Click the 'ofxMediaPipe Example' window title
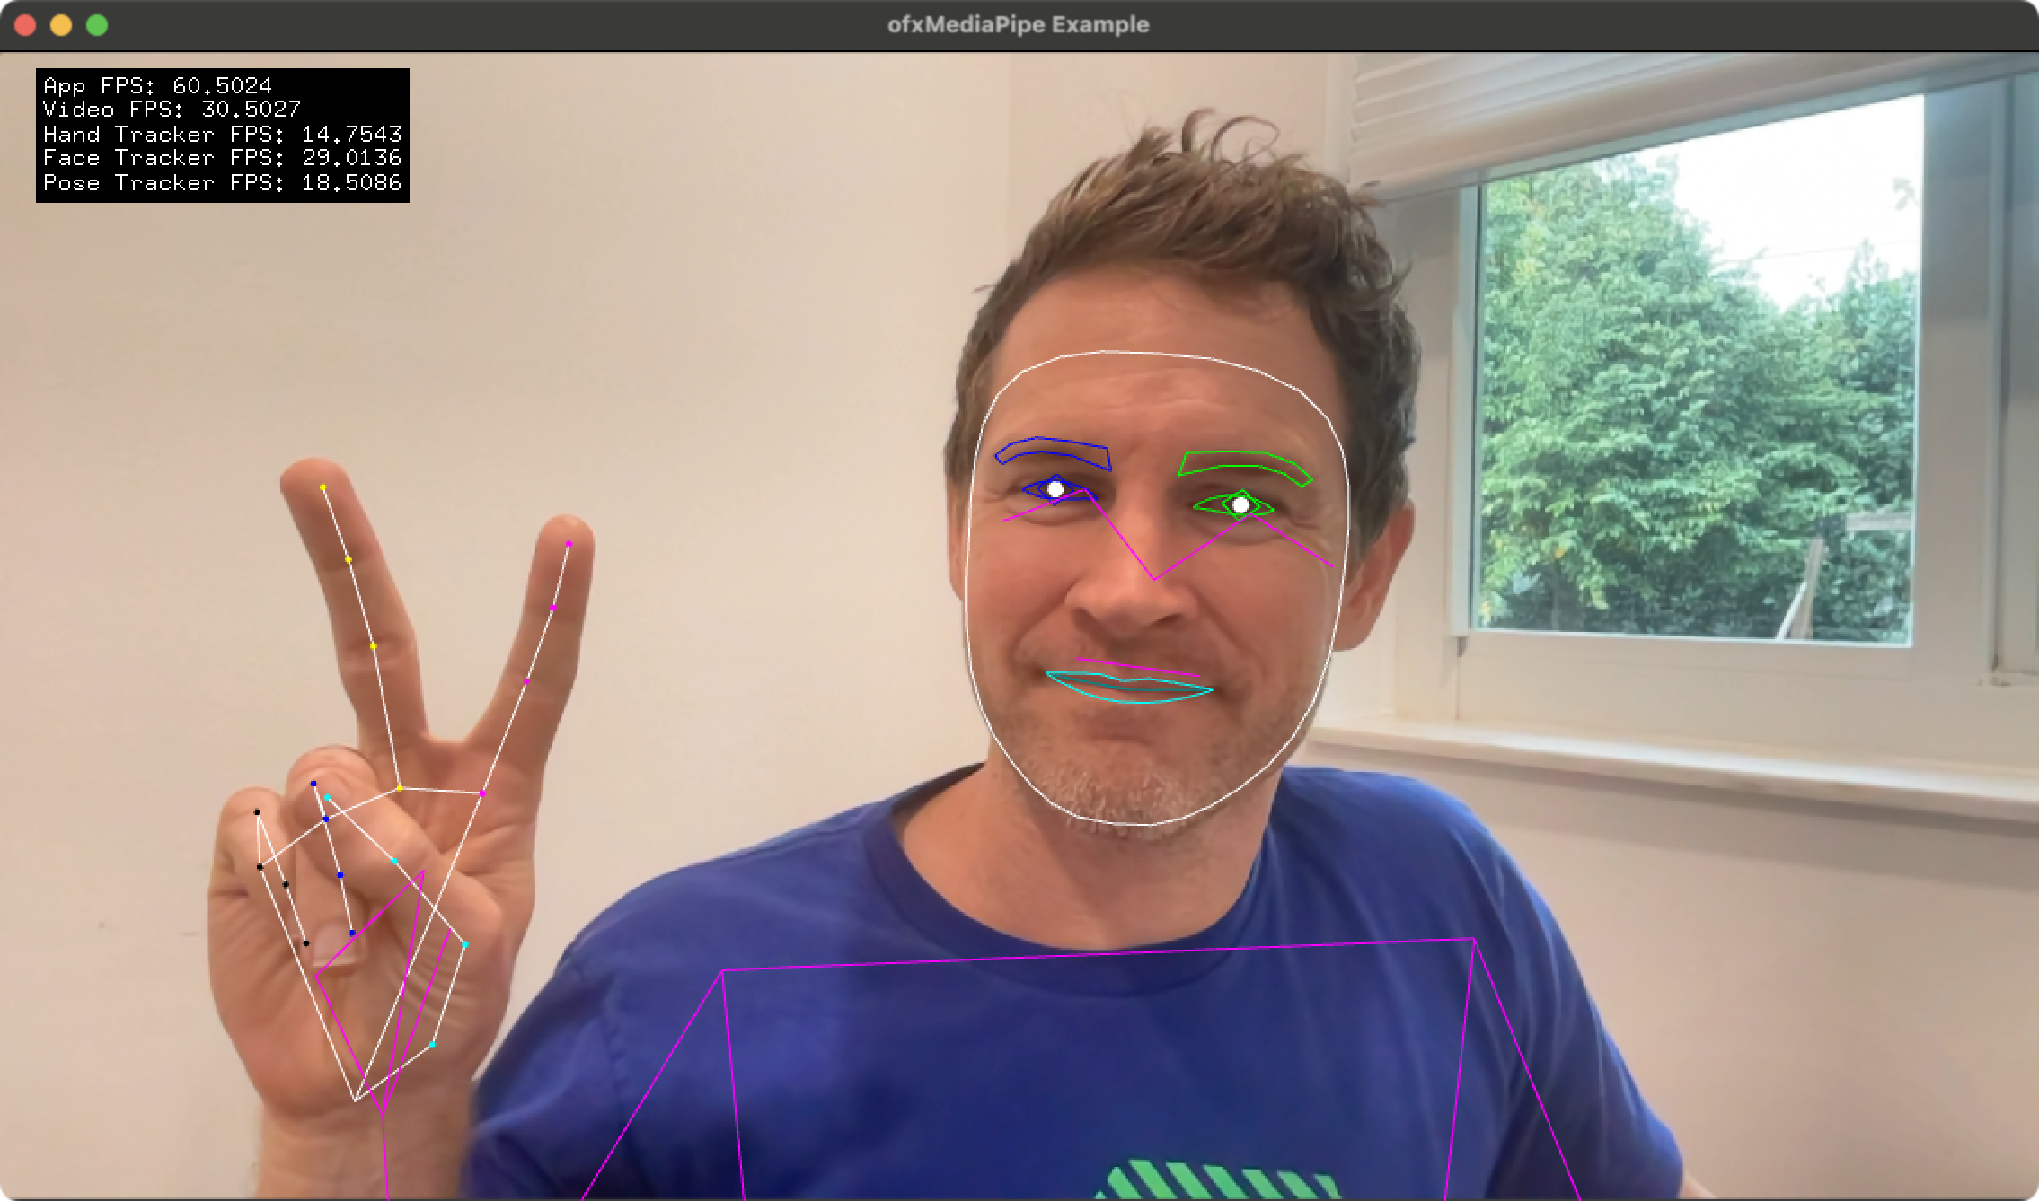Screen dimensions: 2039x1201 [1019, 24]
